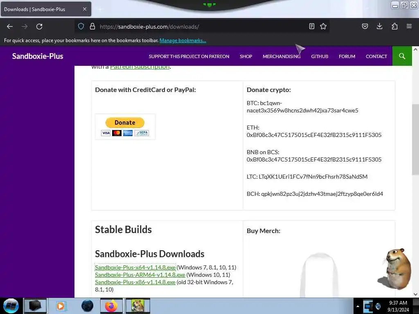
Task: Click the BTC donation address
Action: click(x=302, y=107)
